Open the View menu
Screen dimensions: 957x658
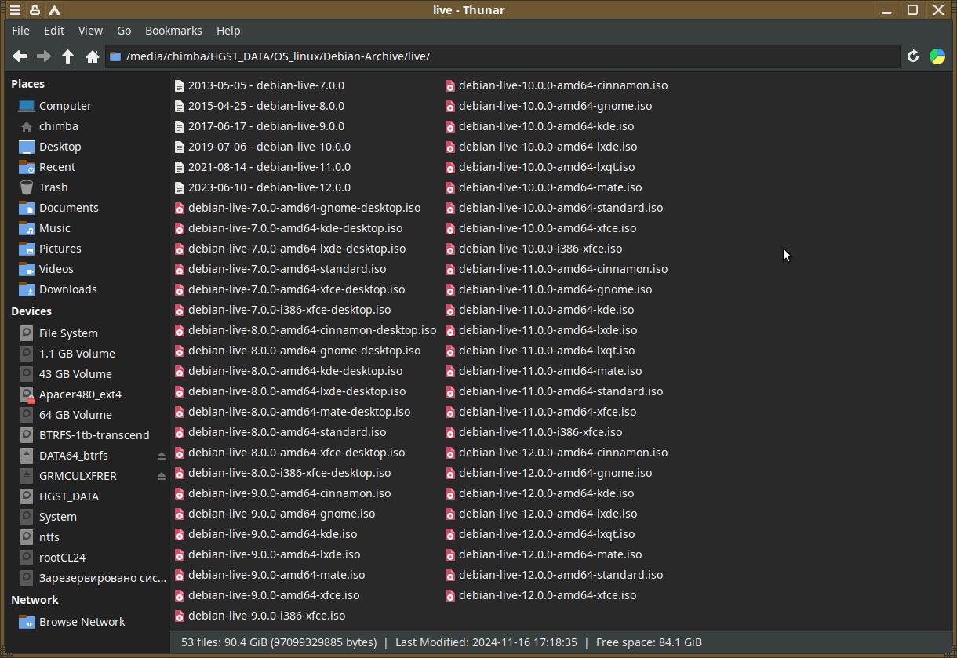click(x=90, y=31)
